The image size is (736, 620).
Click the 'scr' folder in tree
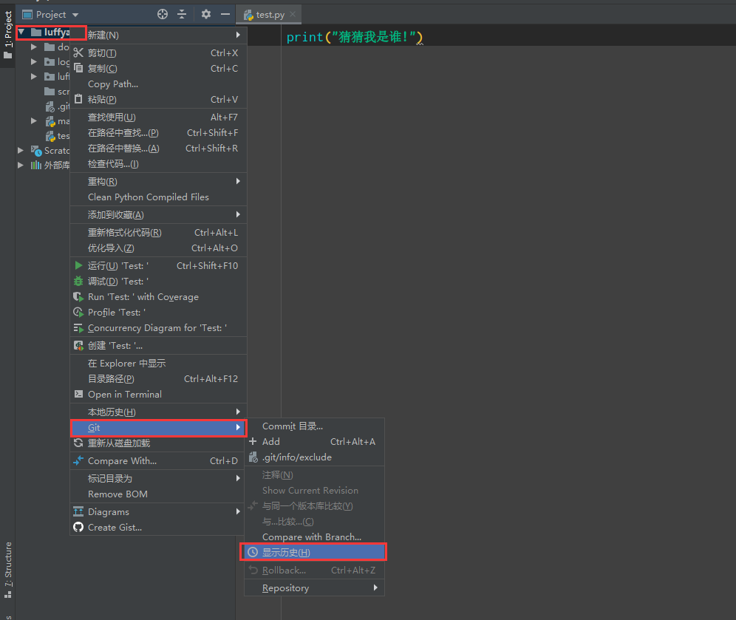[57, 92]
